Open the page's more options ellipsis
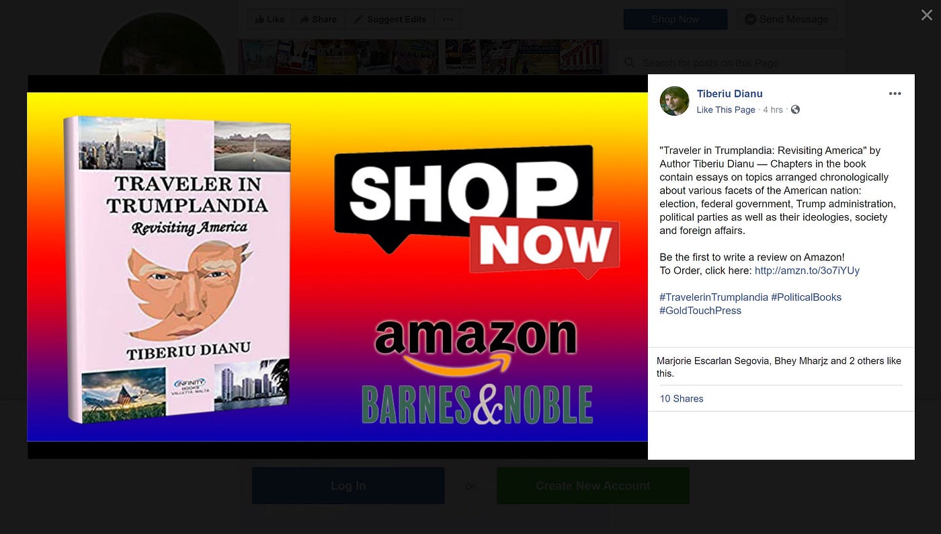The image size is (941, 534). (448, 20)
